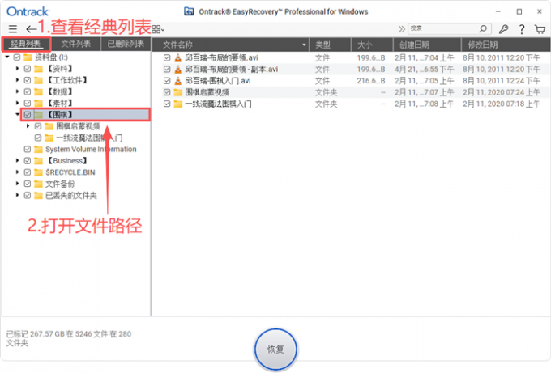Open the hamburger menu
The image size is (551, 373).
[13, 29]
